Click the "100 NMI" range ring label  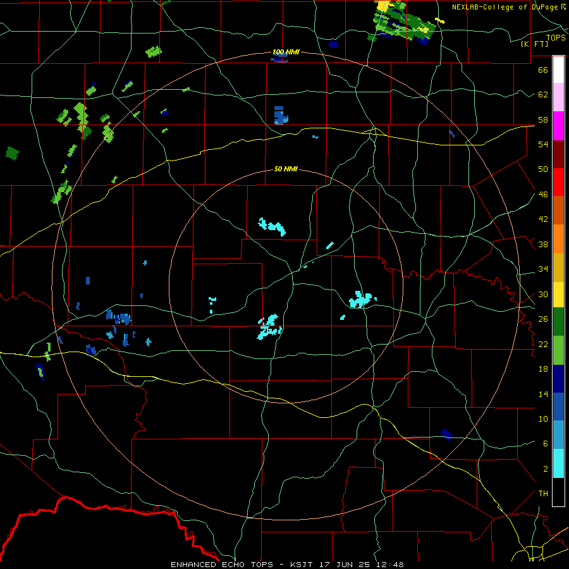pyautogui.click(x=286, y=52)
